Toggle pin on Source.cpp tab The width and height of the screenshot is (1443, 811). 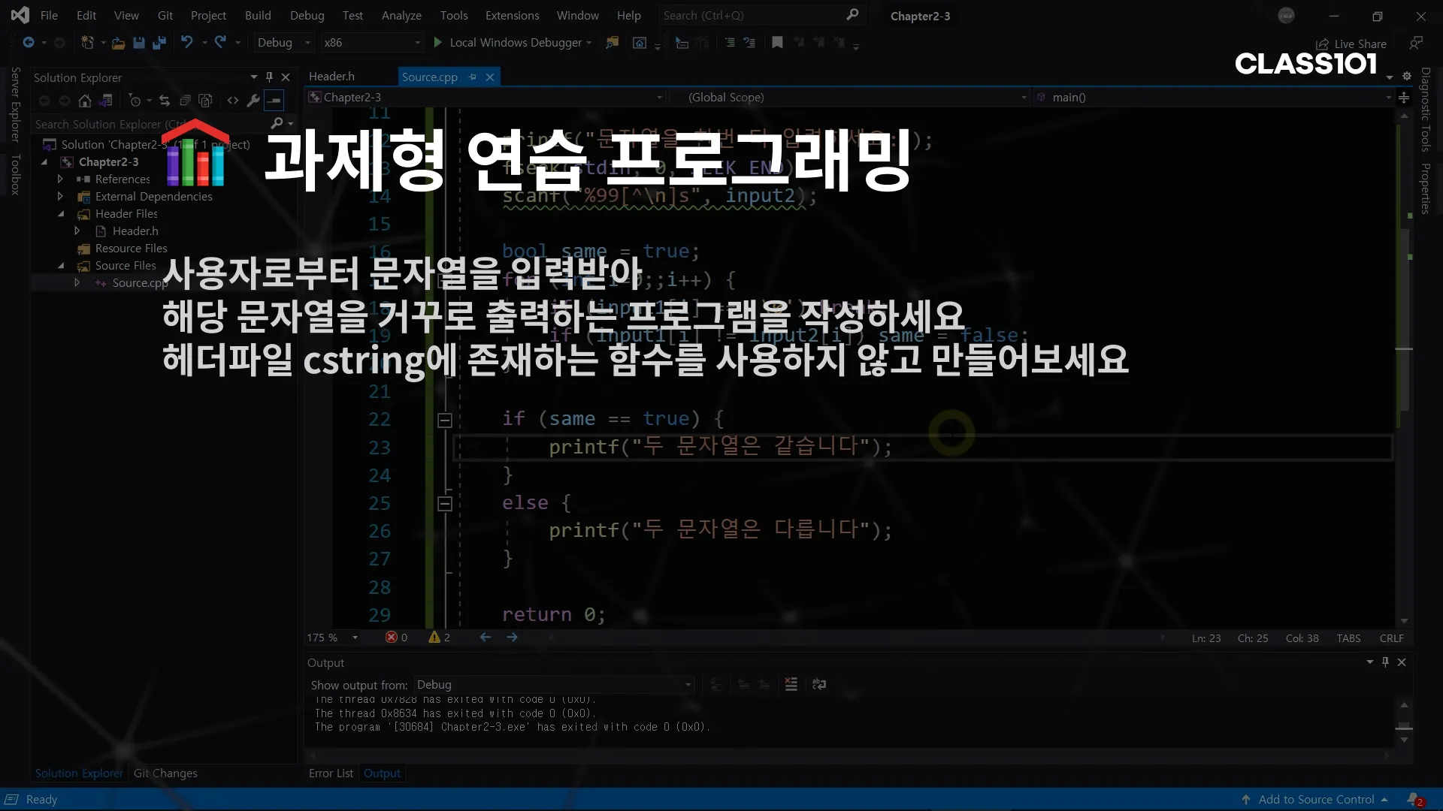coord(473,77)
